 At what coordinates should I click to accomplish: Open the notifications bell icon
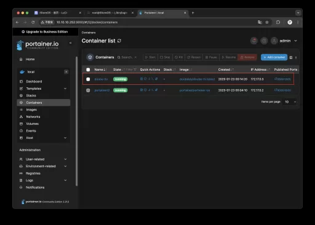coord(254,41)
